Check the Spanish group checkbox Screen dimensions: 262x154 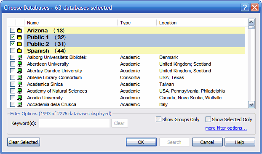coord(13,50)
